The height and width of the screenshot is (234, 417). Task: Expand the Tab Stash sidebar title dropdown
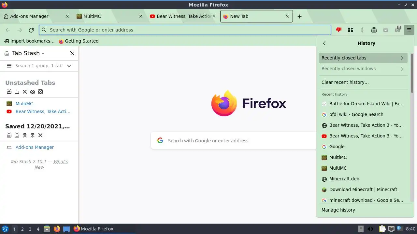point(43,53)
